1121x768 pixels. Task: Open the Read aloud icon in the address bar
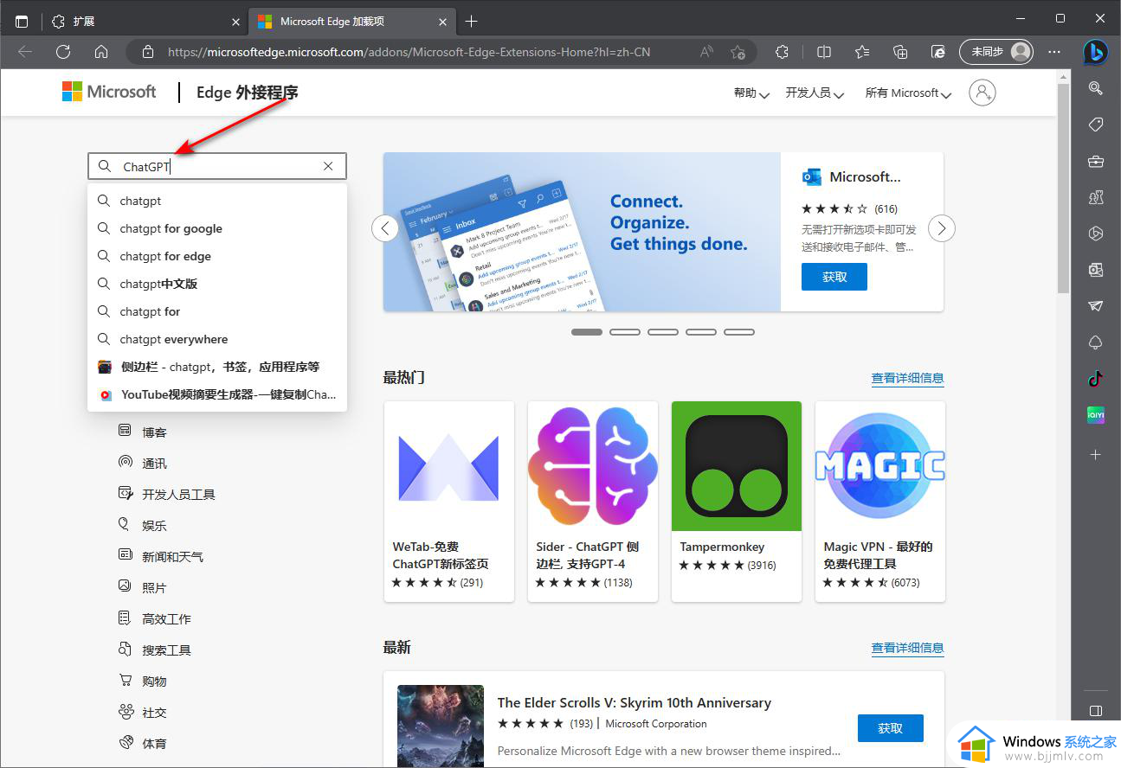[x=707, y=52]
